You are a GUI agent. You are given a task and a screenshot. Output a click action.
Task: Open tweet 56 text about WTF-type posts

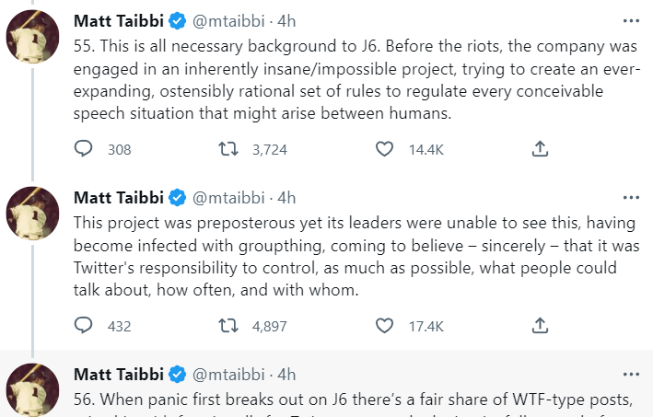[x=350, y=400]
